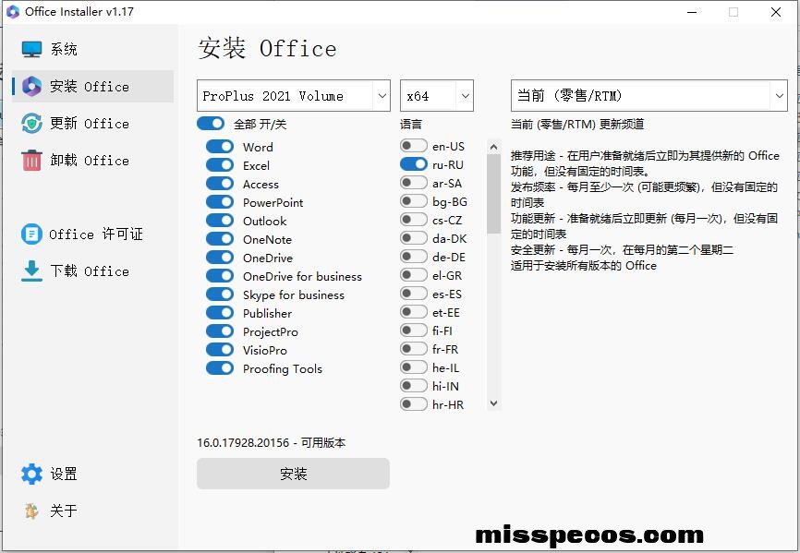Click the 关于 about icon
This screenshot has width=800, height=553.
(x=31, y=511)
